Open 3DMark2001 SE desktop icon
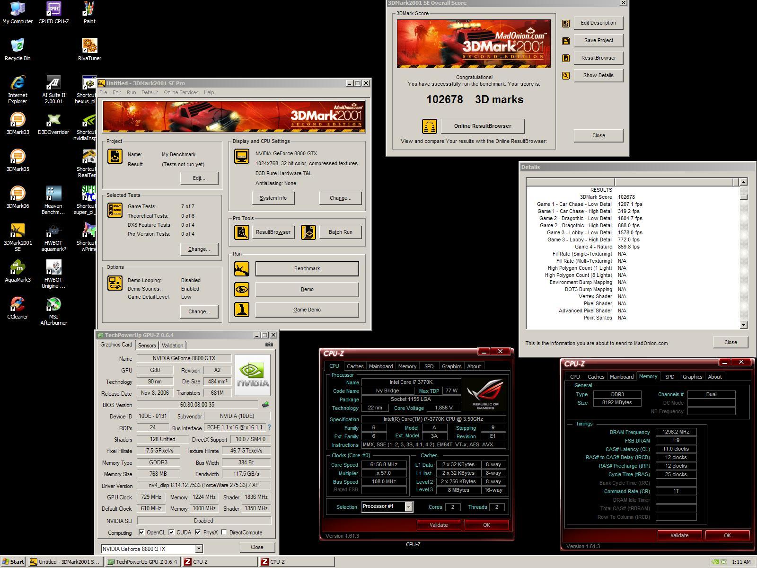 coord(18,237)
